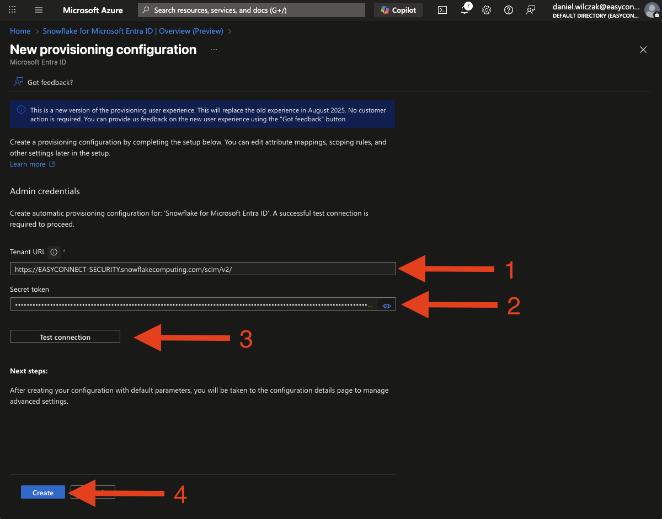This screenshot has height=519, width=662.
Task: Go to Home breadcrumb
Action: [x=20, y=31]
